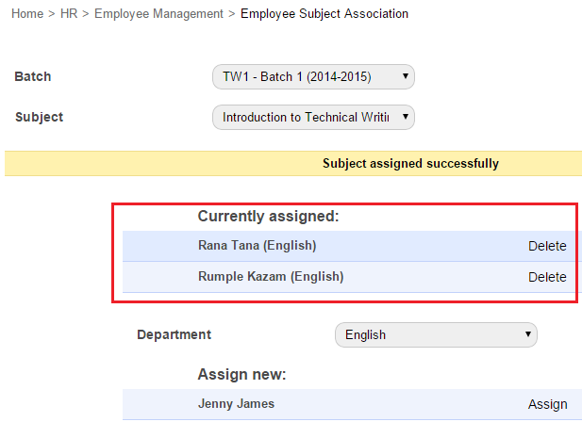This screenshot has width=582, height=422.
Task: Click the 'Assign new:' heading
Action: [x=241, y=375]
